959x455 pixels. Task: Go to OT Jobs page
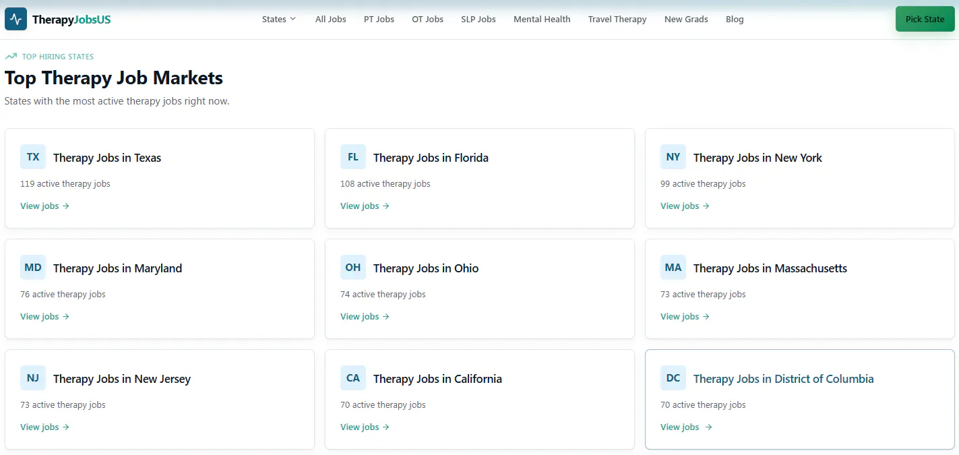[x=428, y=19]
